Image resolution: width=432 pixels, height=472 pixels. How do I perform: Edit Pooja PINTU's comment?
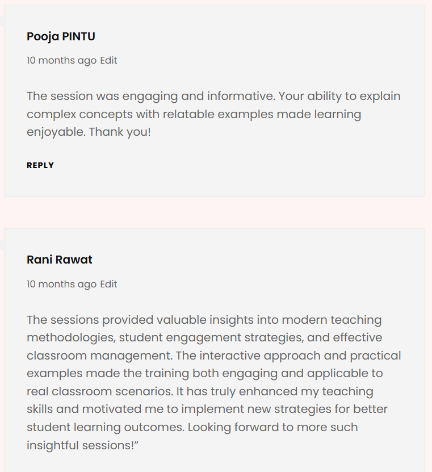(108, 60)
